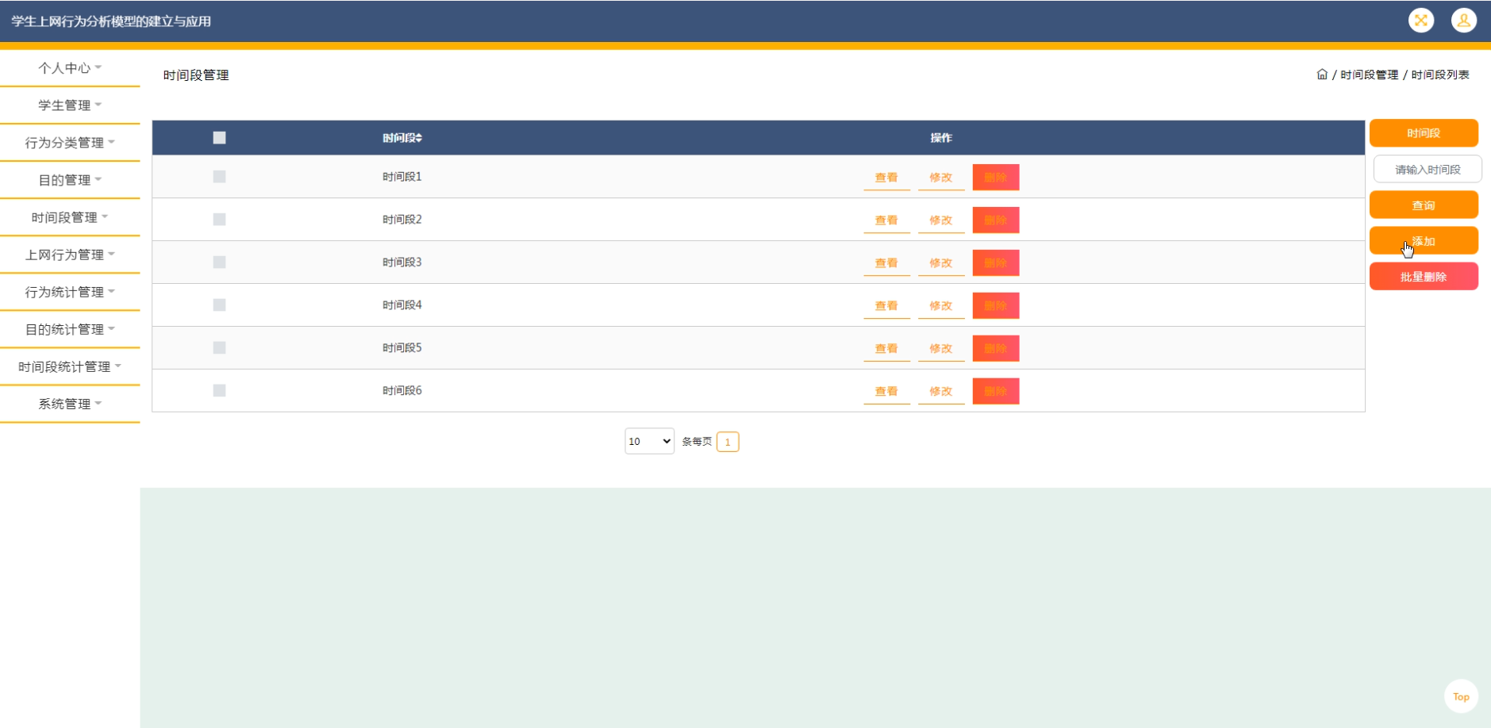Check the box for 时间段1 row
The height and width of the screenshot is (728, 1491).
pos(220,177)
